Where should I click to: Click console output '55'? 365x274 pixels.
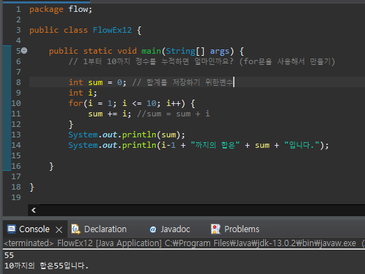coord(9,255)
